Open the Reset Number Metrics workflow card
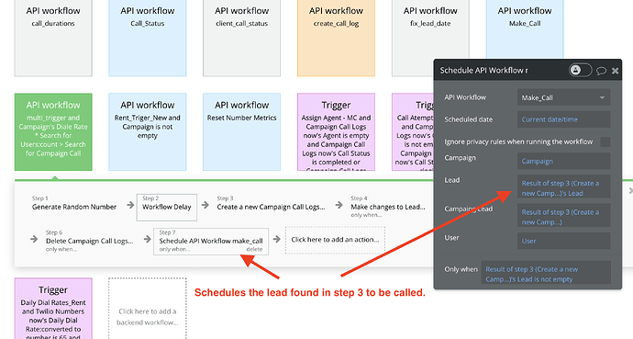 [x=242, y=131]
